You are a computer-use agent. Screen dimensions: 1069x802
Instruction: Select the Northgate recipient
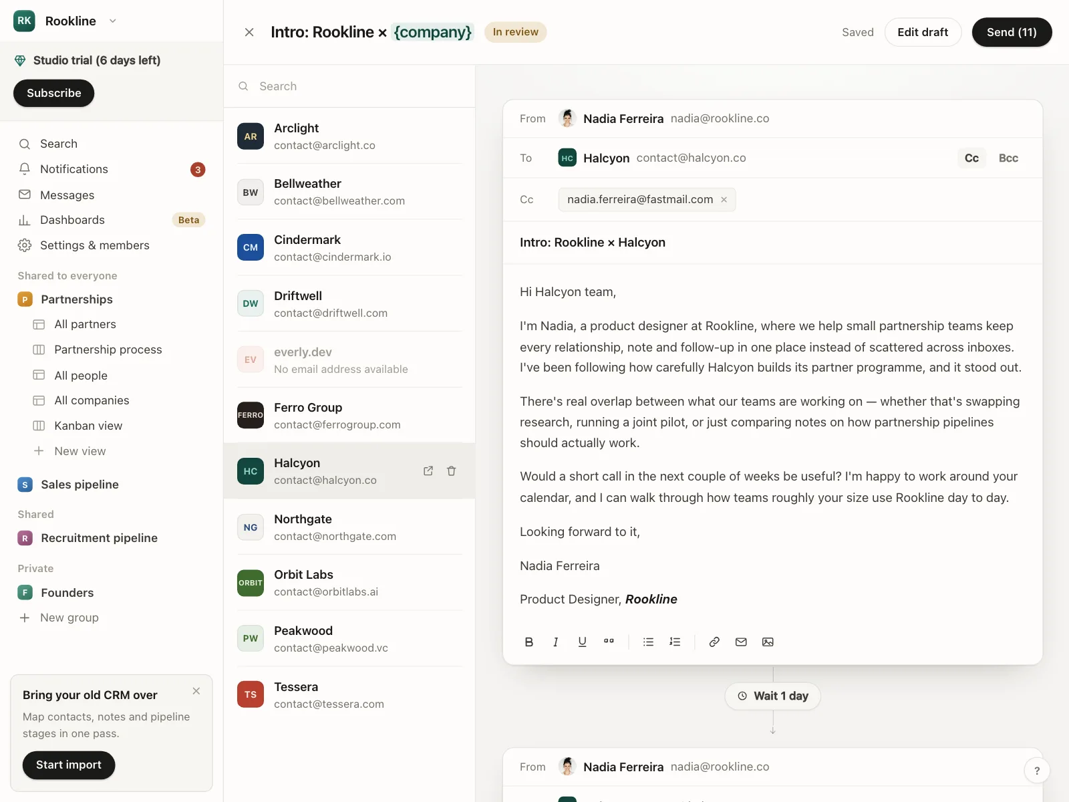[x=349, y=527]
